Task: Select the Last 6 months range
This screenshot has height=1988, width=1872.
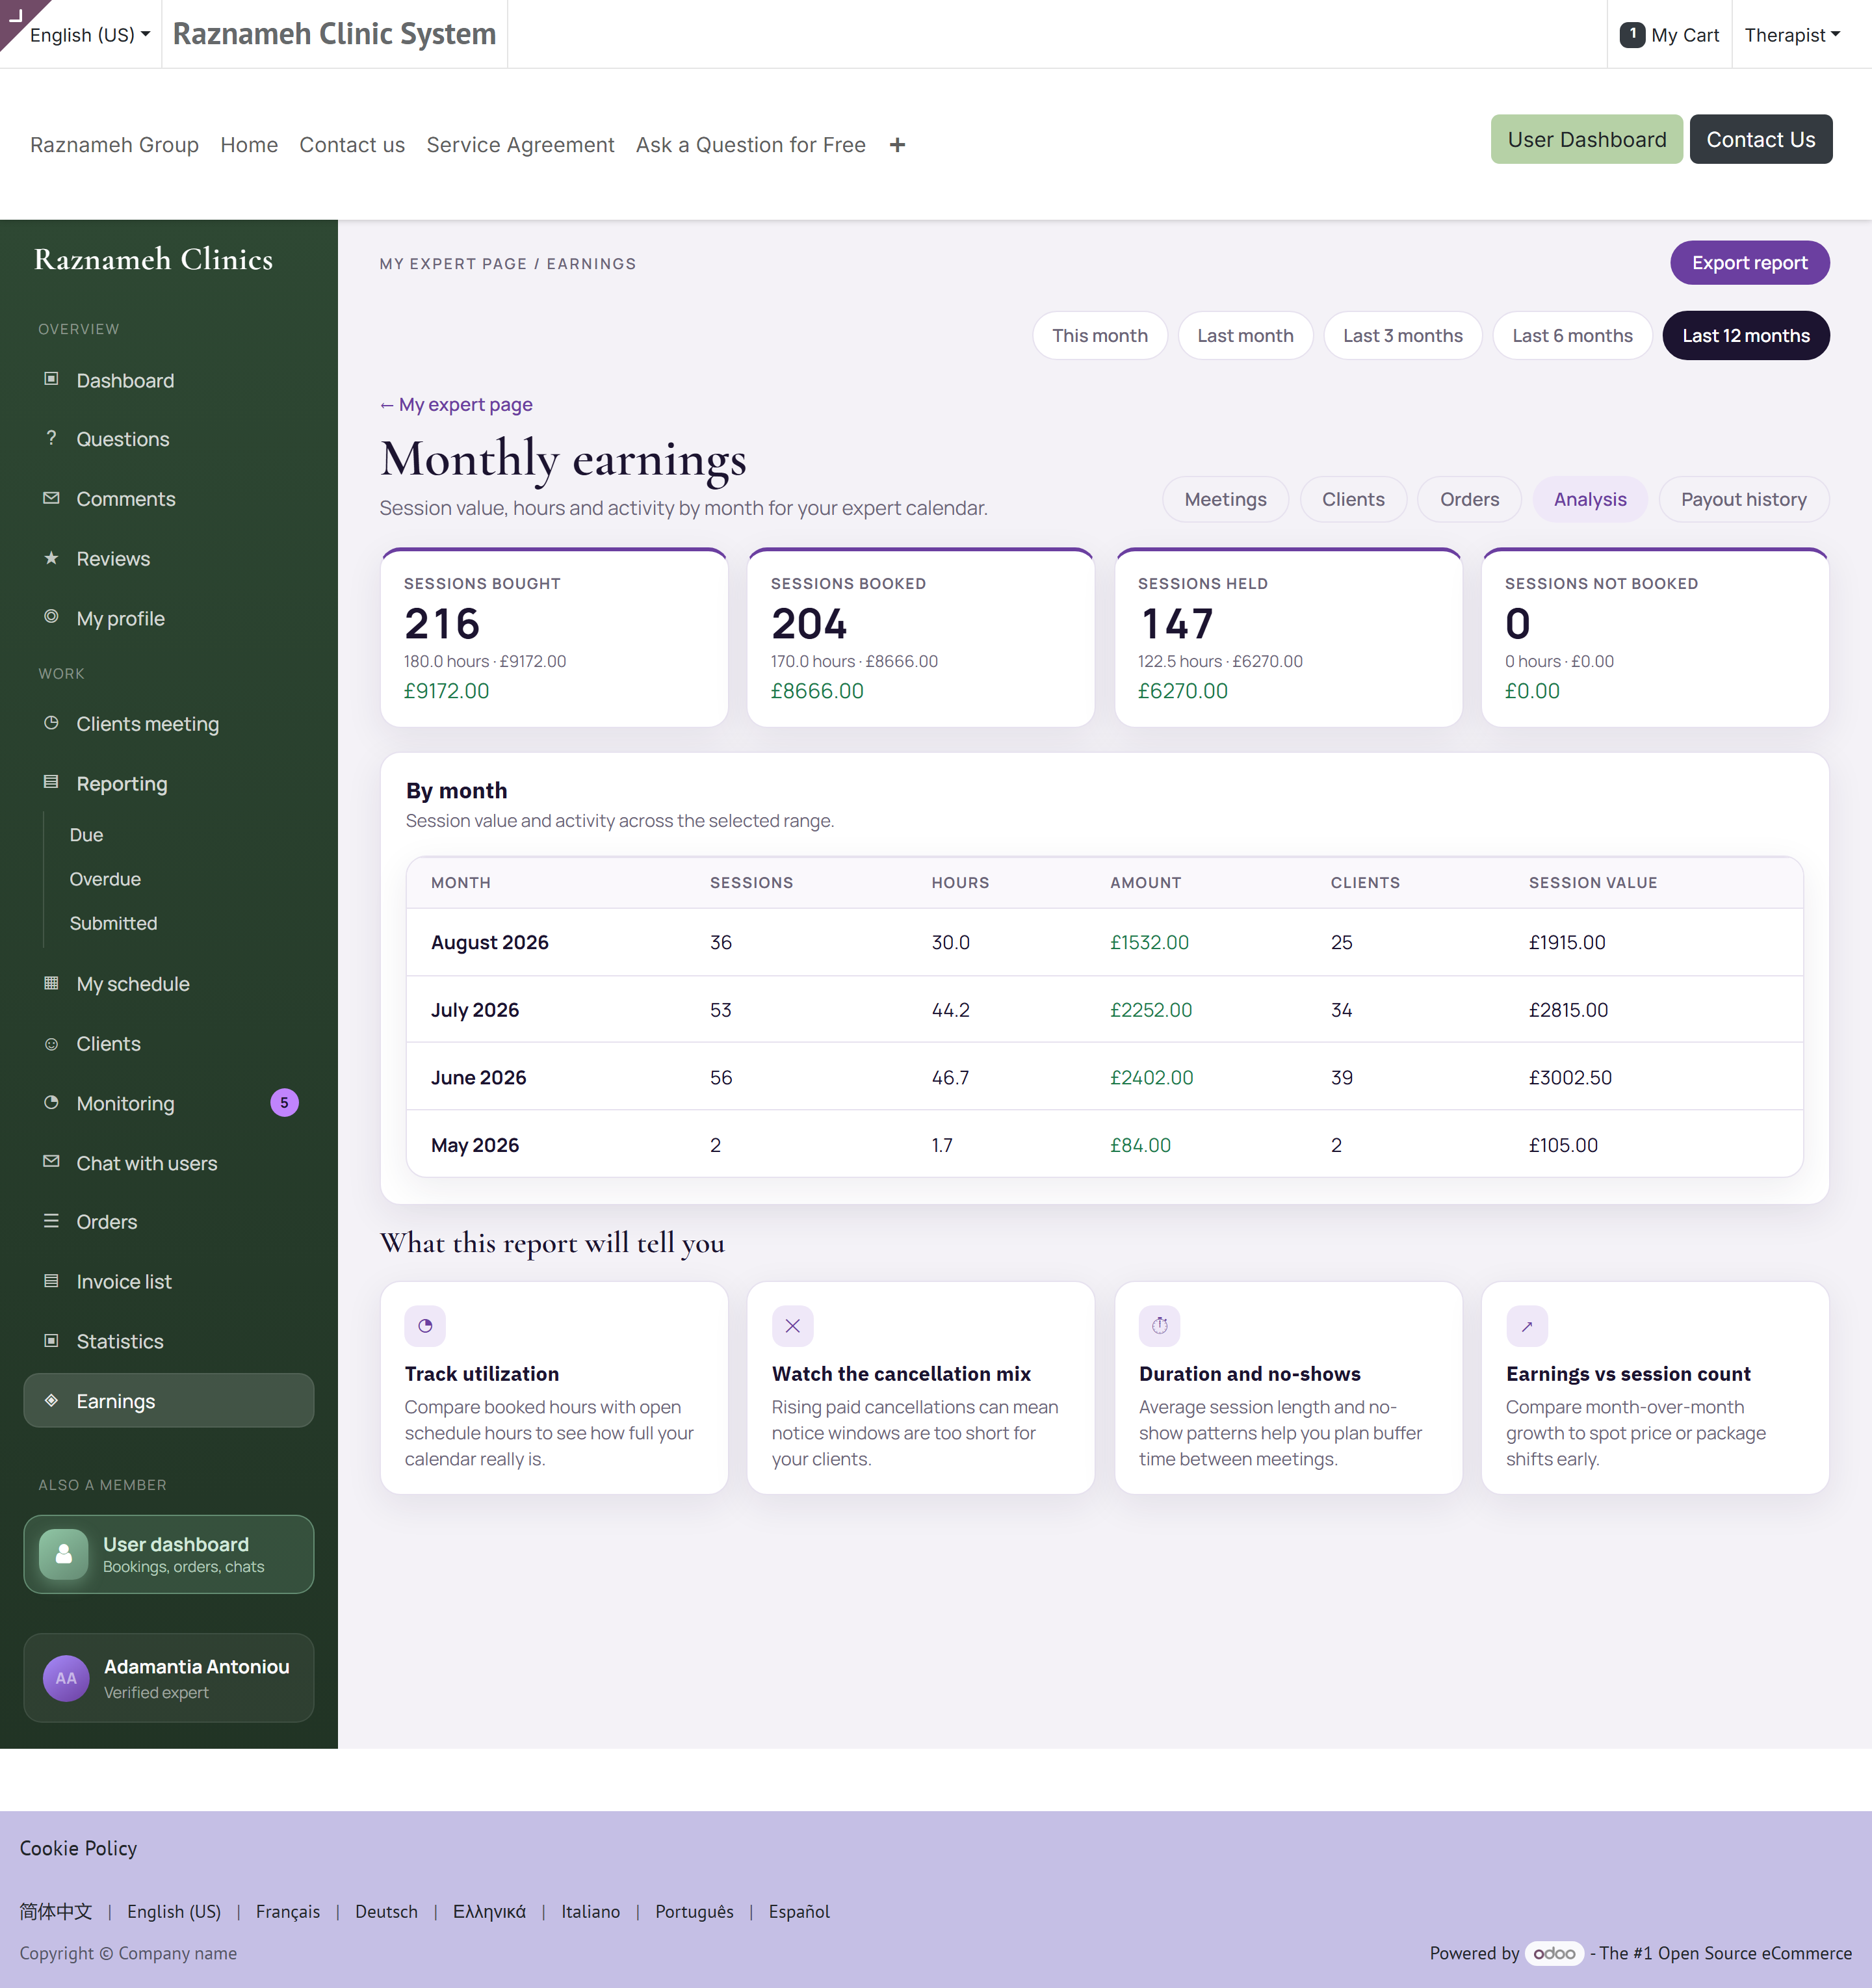Action: pos(1572,335)
